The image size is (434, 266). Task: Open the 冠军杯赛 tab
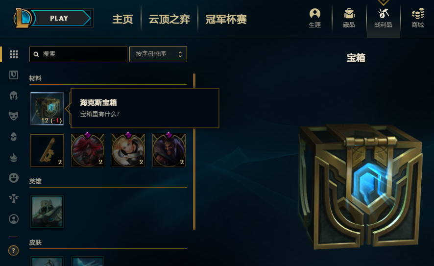pyautogui.click(x=226, y=19)
